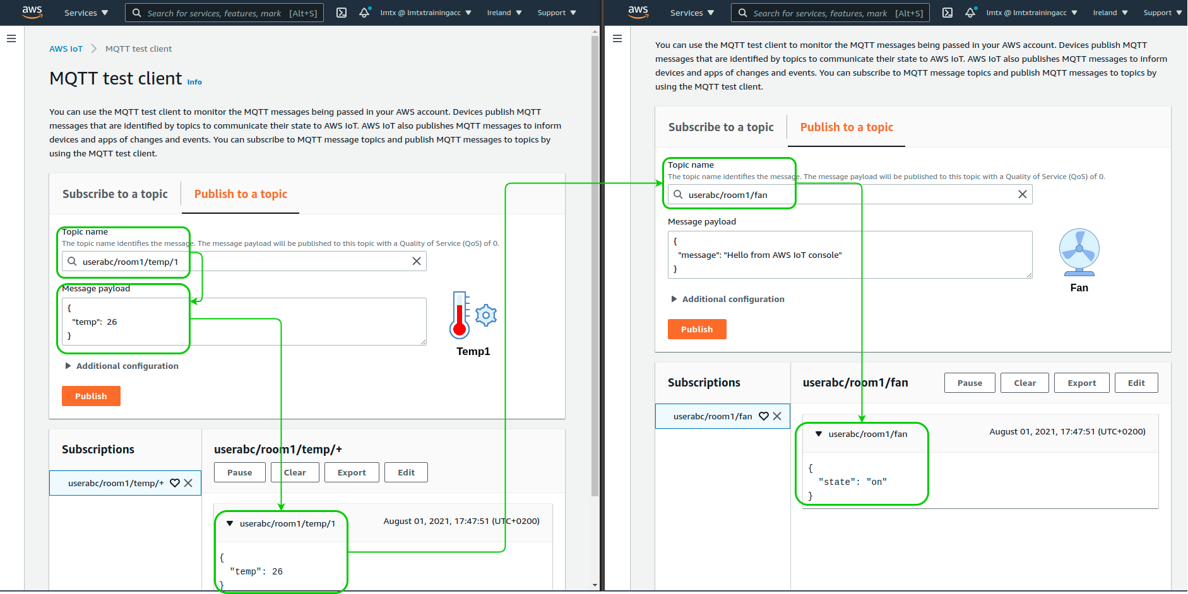Click the AWS logo in right window
This screenshot has height=594, width=1188.
coord(638,12)
